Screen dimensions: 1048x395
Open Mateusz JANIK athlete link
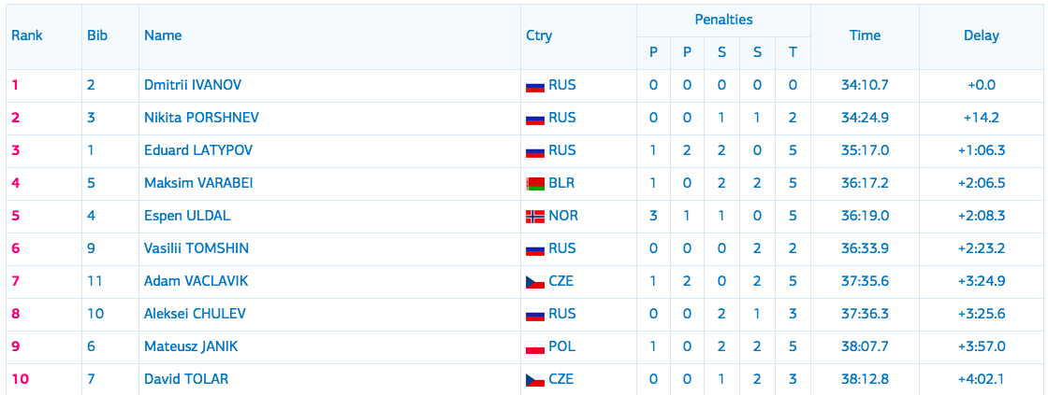(191, 347)
